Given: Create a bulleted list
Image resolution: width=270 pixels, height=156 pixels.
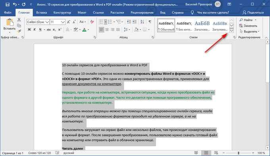Looking at the screenshot, I should tap(101, 22).
